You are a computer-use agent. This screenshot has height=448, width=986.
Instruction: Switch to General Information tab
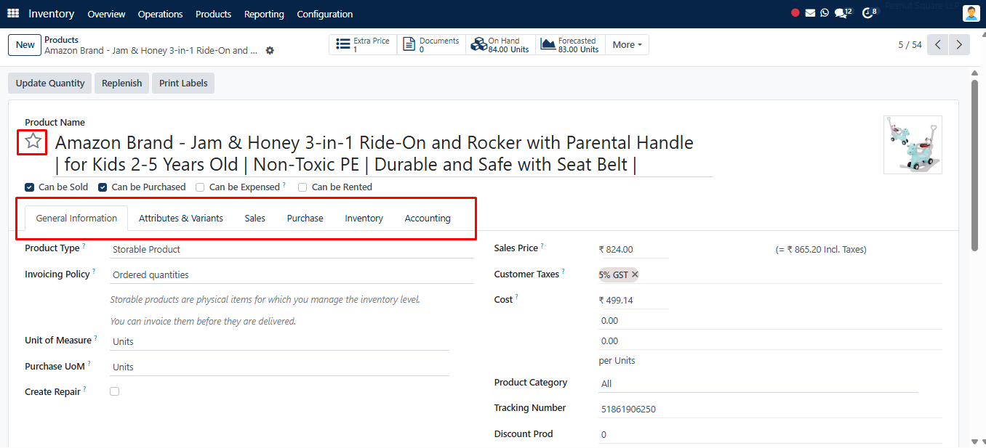(76, 218)
